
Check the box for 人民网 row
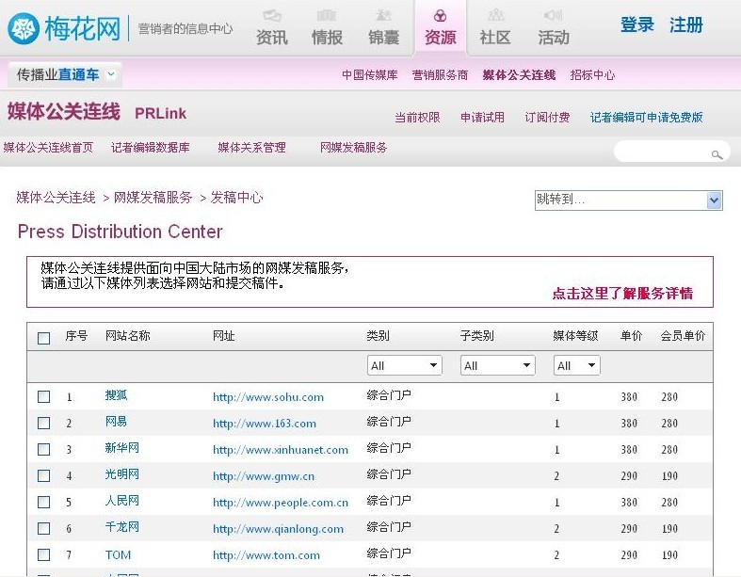[x=43, y=502]
